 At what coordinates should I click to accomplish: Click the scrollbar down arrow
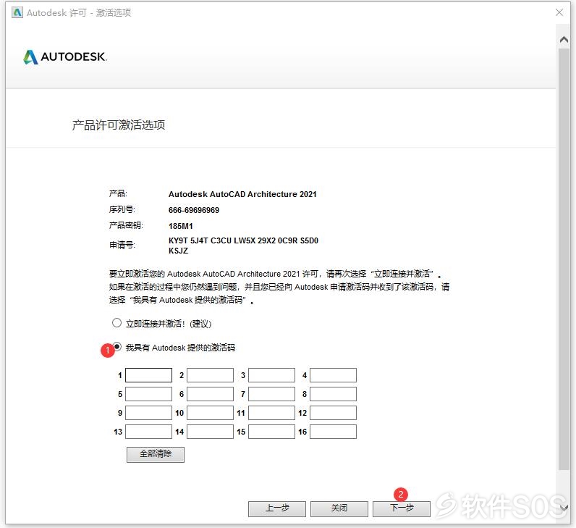click(x=564, y=508)
